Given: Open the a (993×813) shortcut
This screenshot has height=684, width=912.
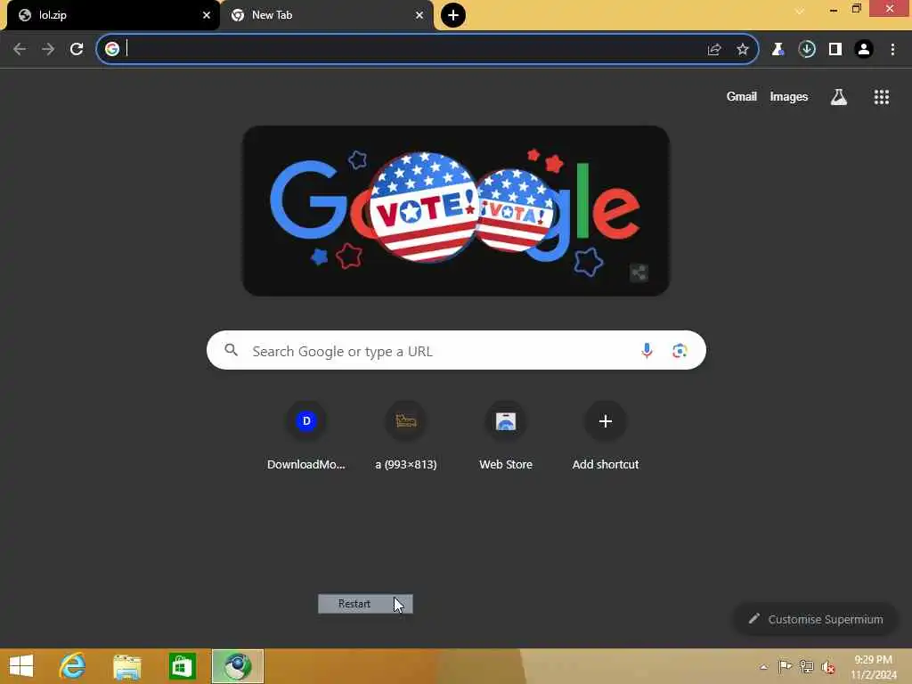Looking at the screenshot, I should coord(406,436).
